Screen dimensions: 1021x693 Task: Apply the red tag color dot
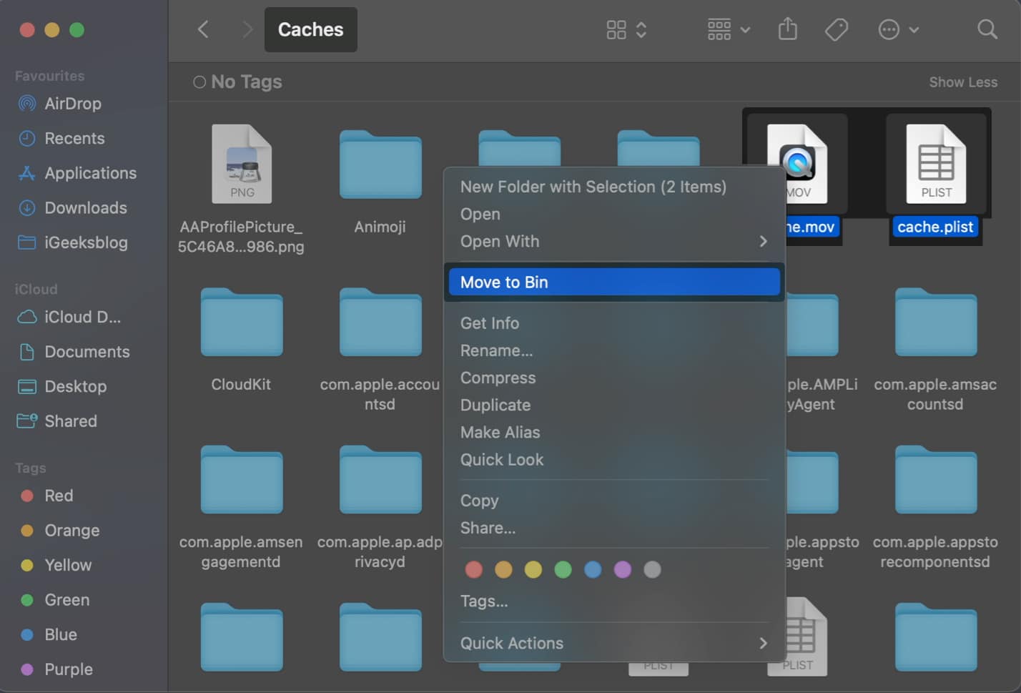click(473, 569)
